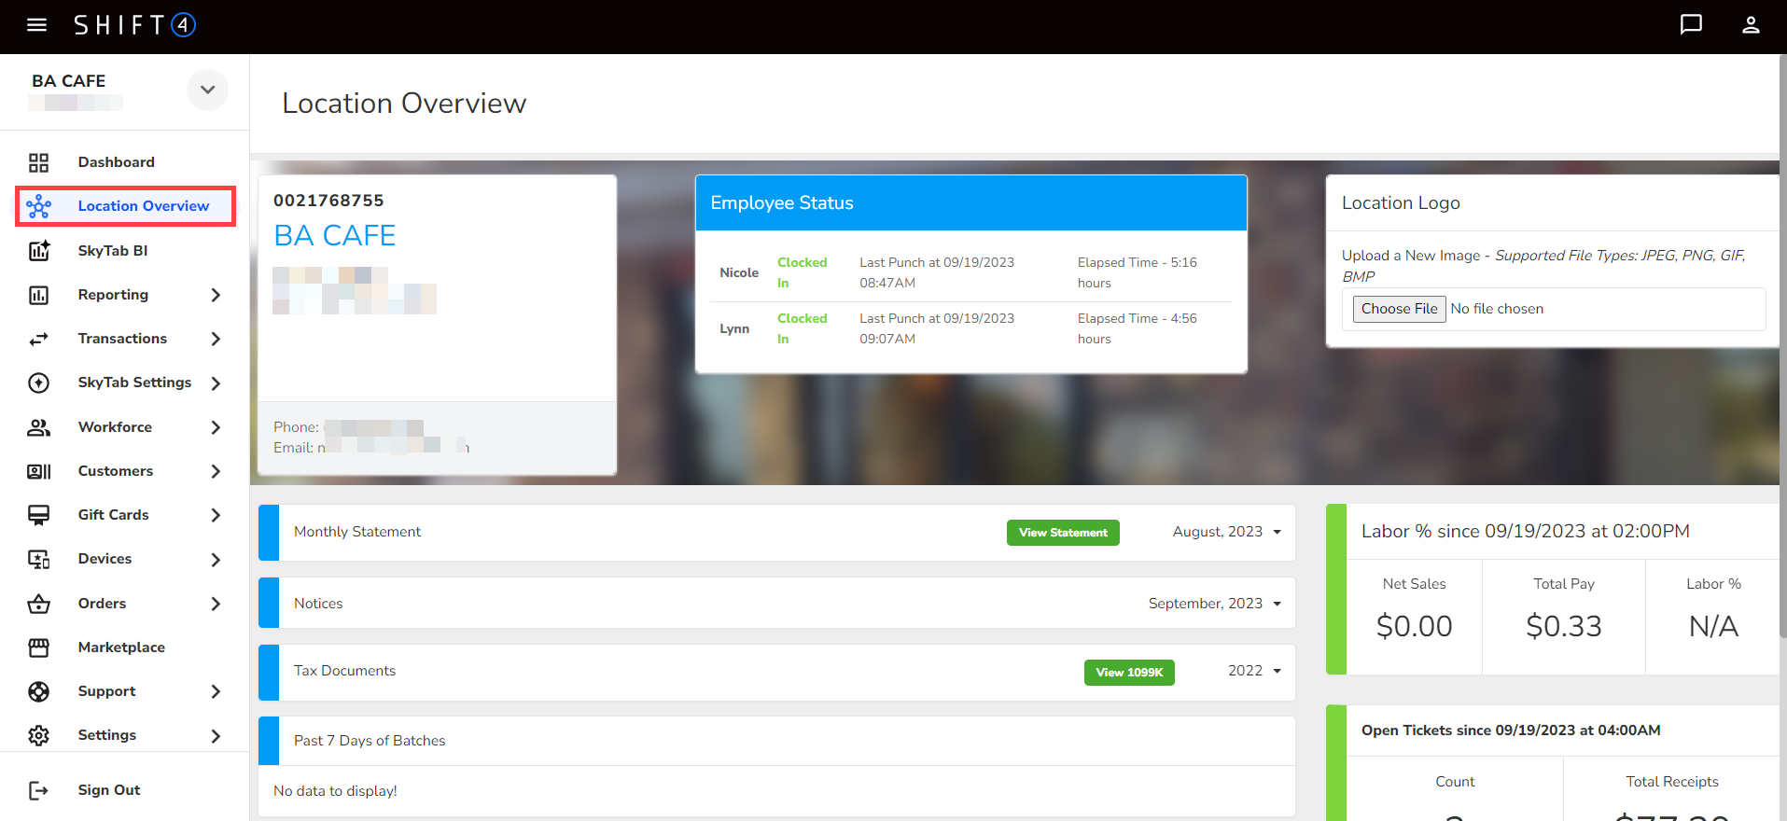Click the Gift Cards card icon
The image size is (1787, 821).
pyautogui.click(x=38, y=515)
